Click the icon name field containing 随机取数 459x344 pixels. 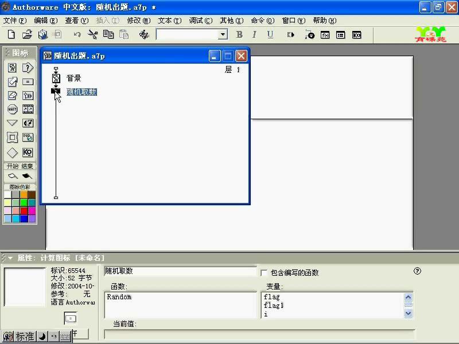(180, 271)
